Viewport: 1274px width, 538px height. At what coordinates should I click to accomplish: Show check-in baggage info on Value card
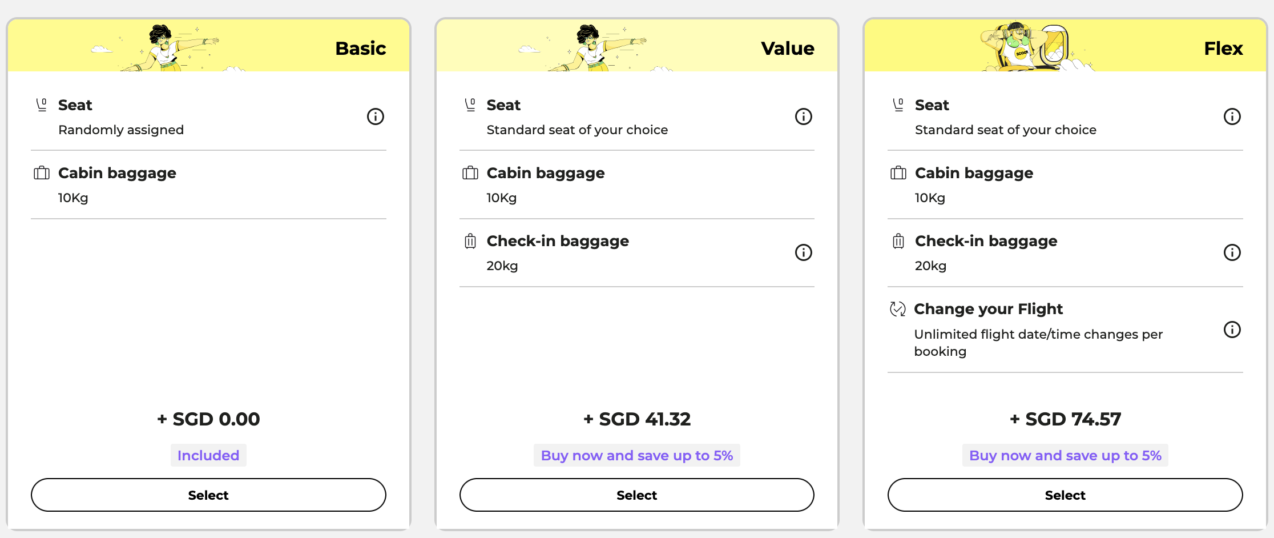coord(803,252)
